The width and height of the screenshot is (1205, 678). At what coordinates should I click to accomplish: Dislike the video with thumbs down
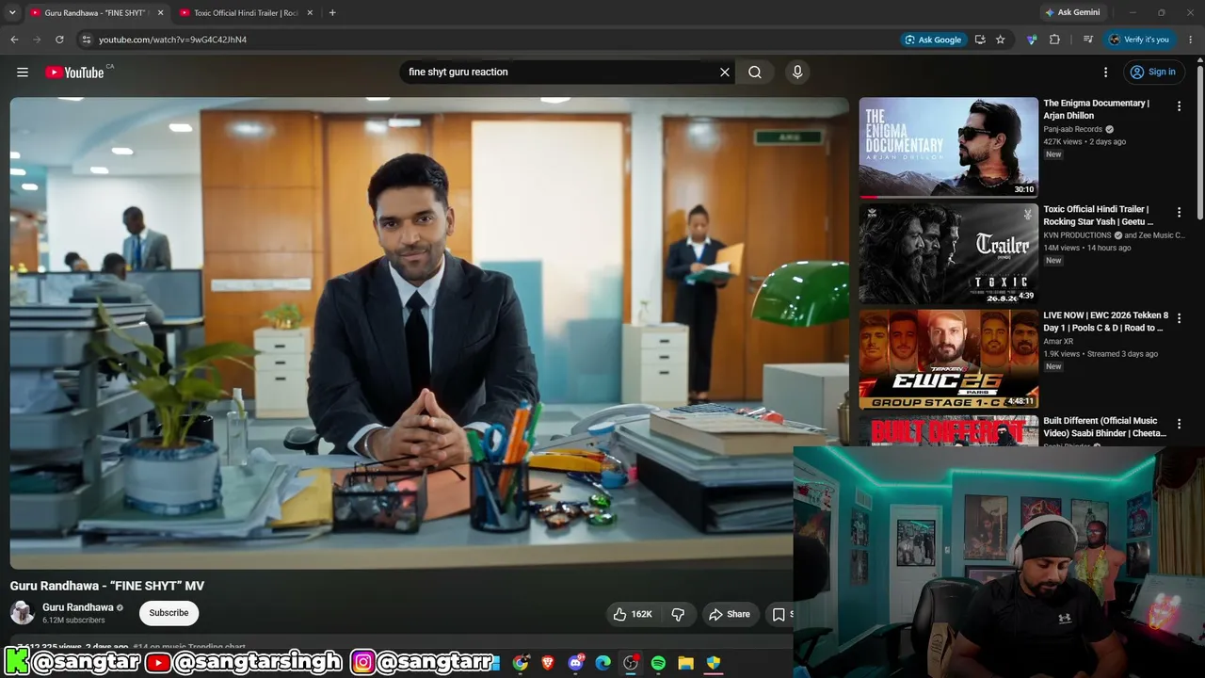678,614
